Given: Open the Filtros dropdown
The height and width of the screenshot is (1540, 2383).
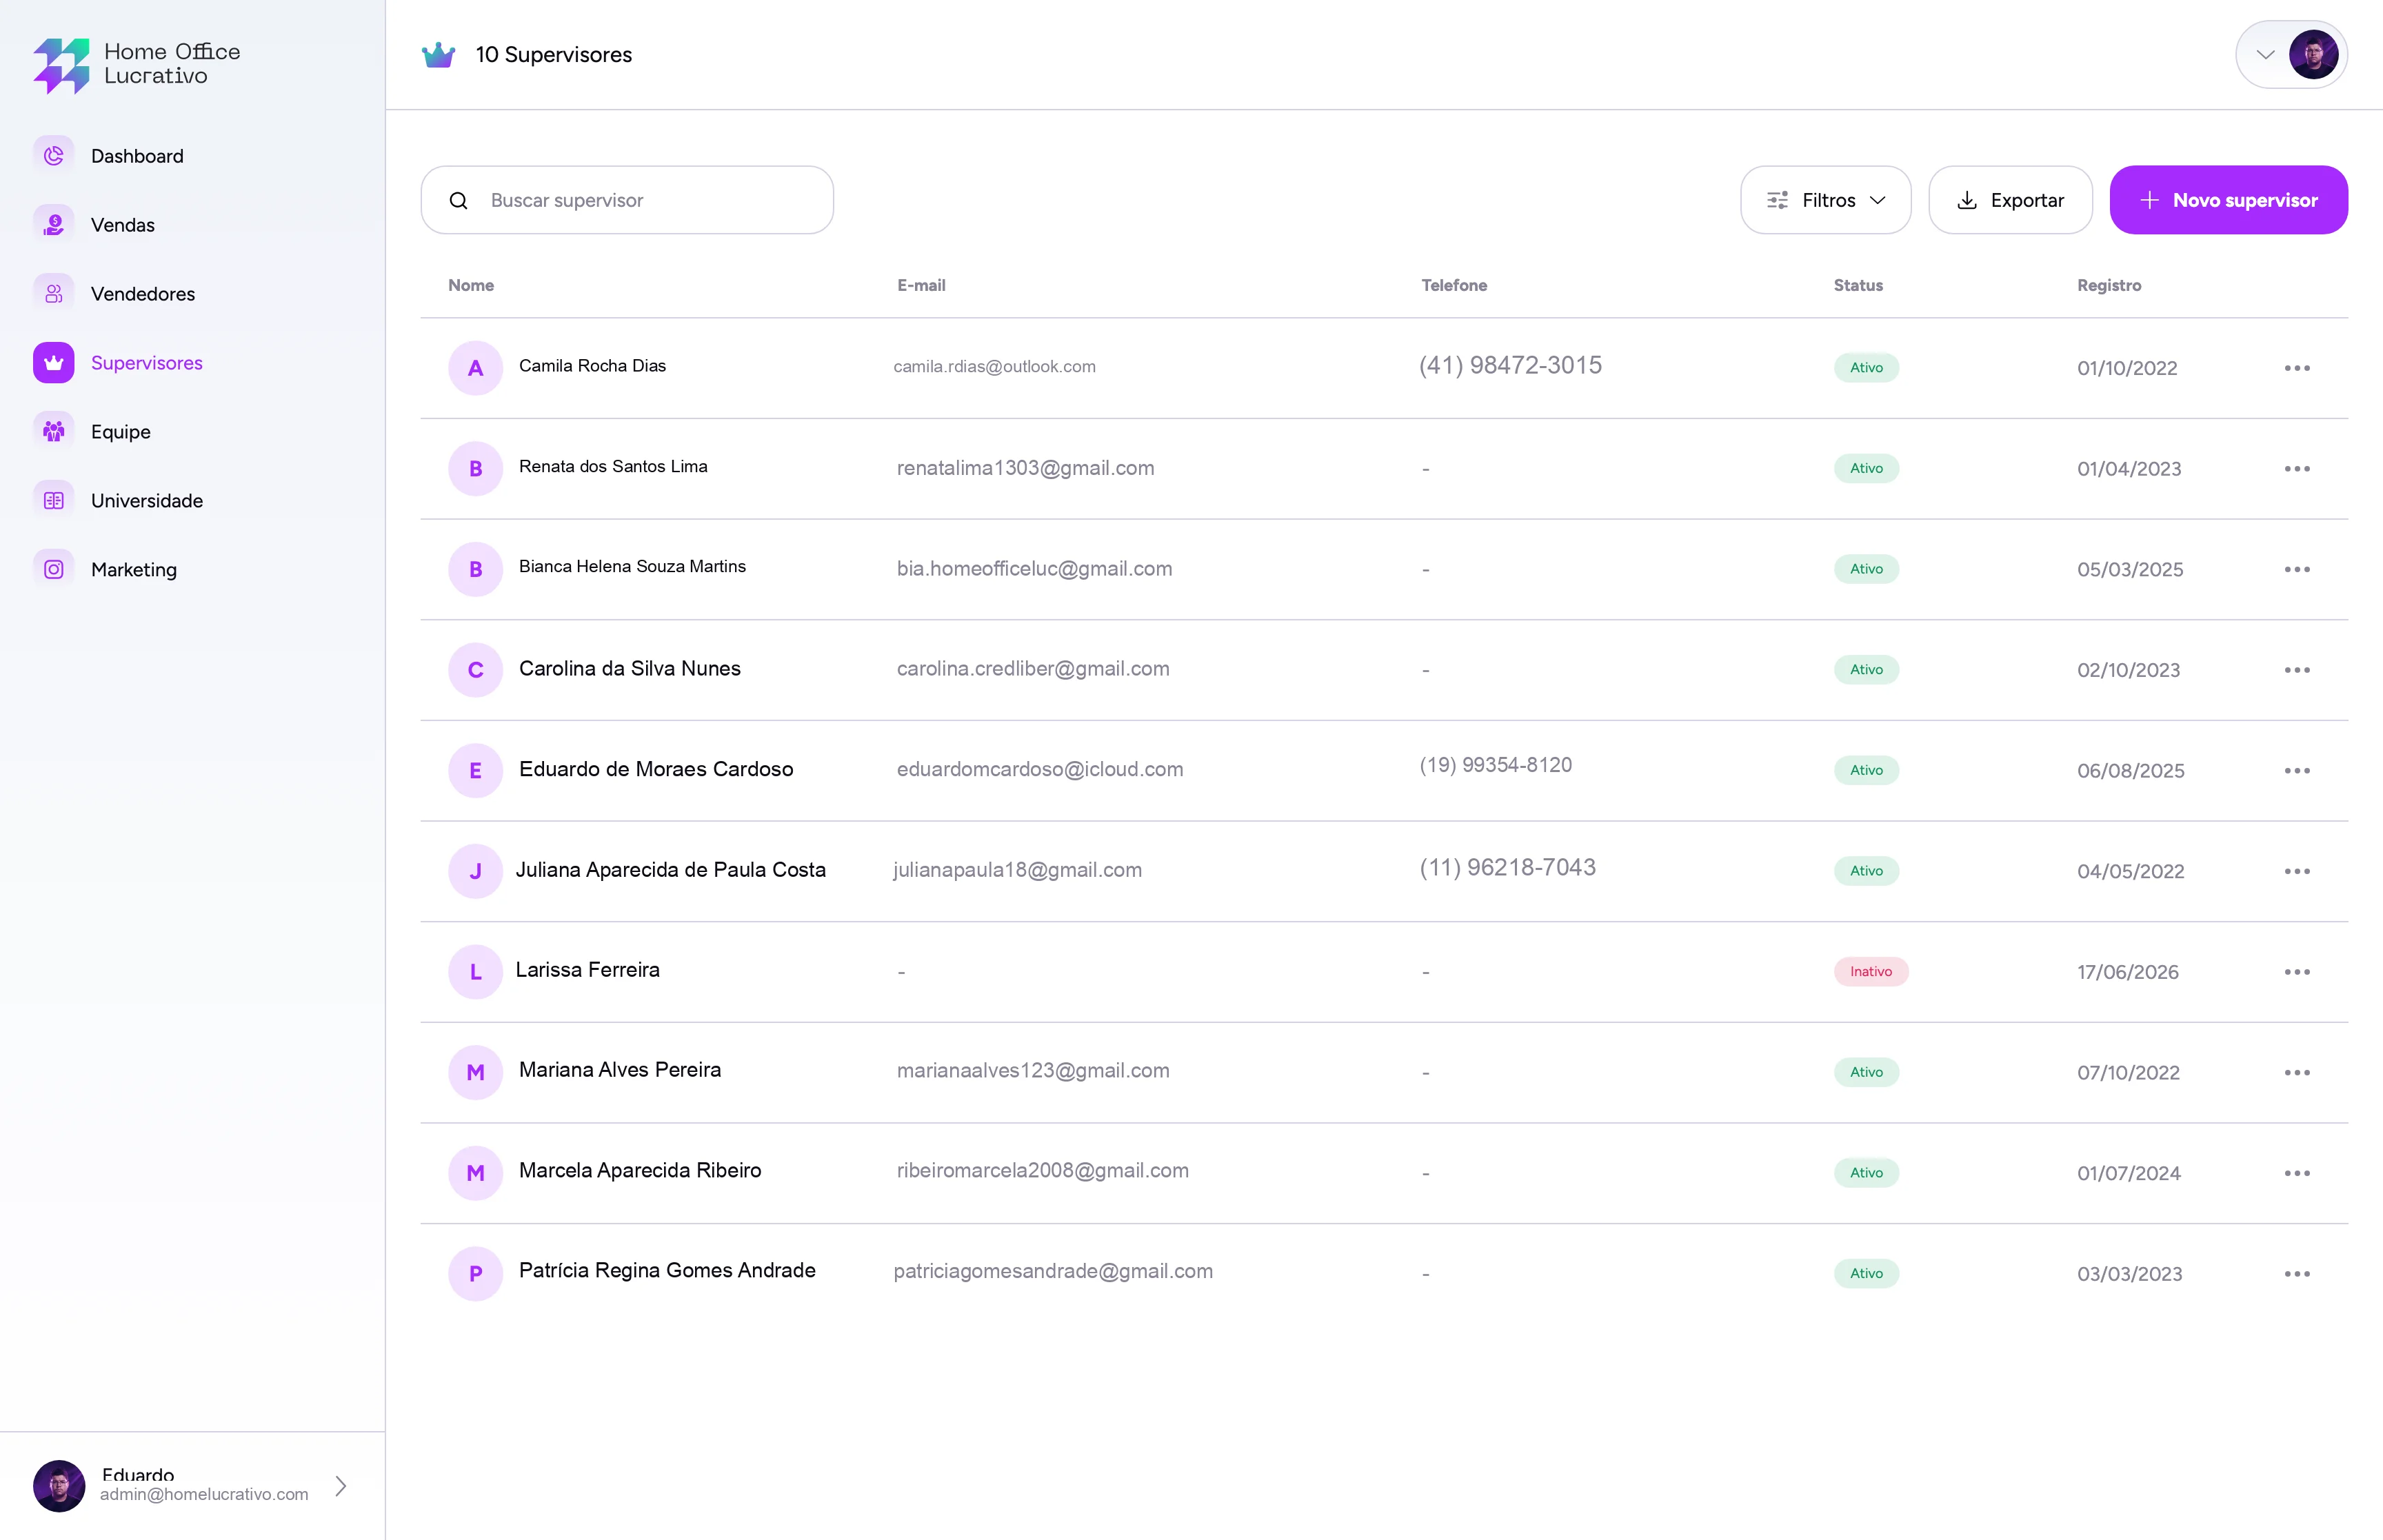Looking at the screenshot, I should [x=1825, y=200].
